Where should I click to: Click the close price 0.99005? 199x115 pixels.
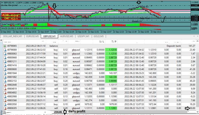pyautogui.click(x=152, y=81)
